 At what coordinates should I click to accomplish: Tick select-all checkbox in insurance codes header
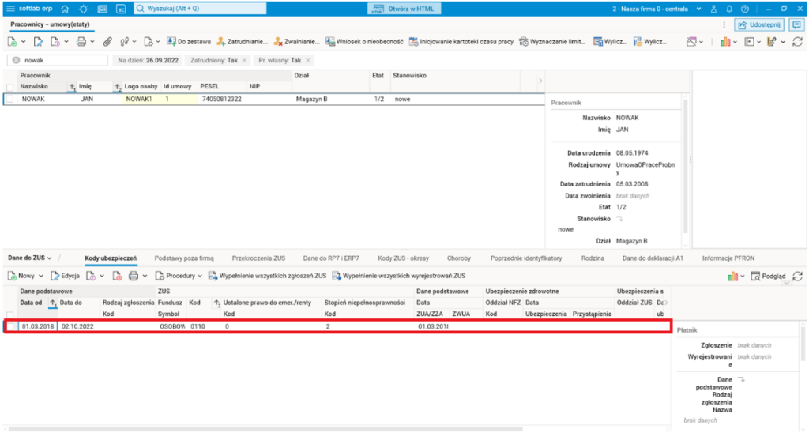[9, 314]
